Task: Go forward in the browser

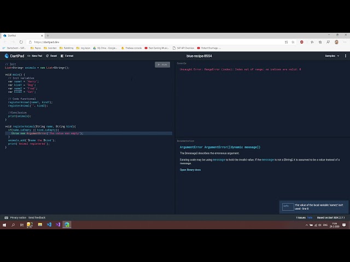Action: tap(13, 42)
